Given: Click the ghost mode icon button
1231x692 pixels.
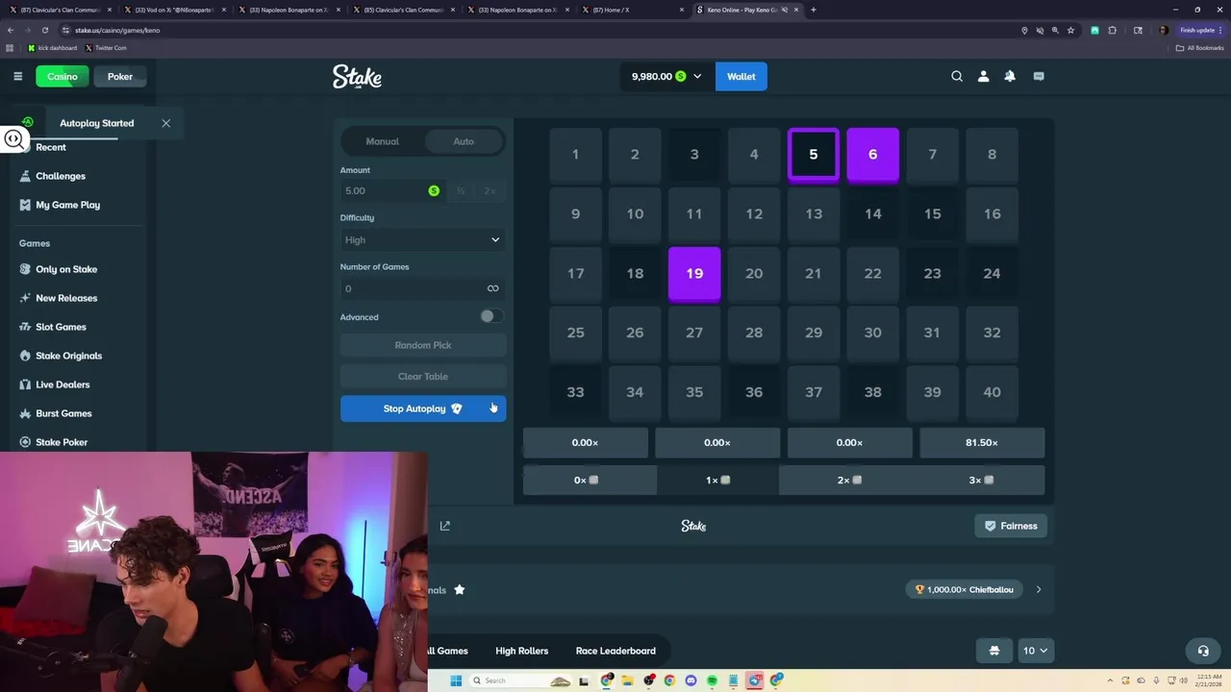Looking at the screenshot, I should (994, 651).
